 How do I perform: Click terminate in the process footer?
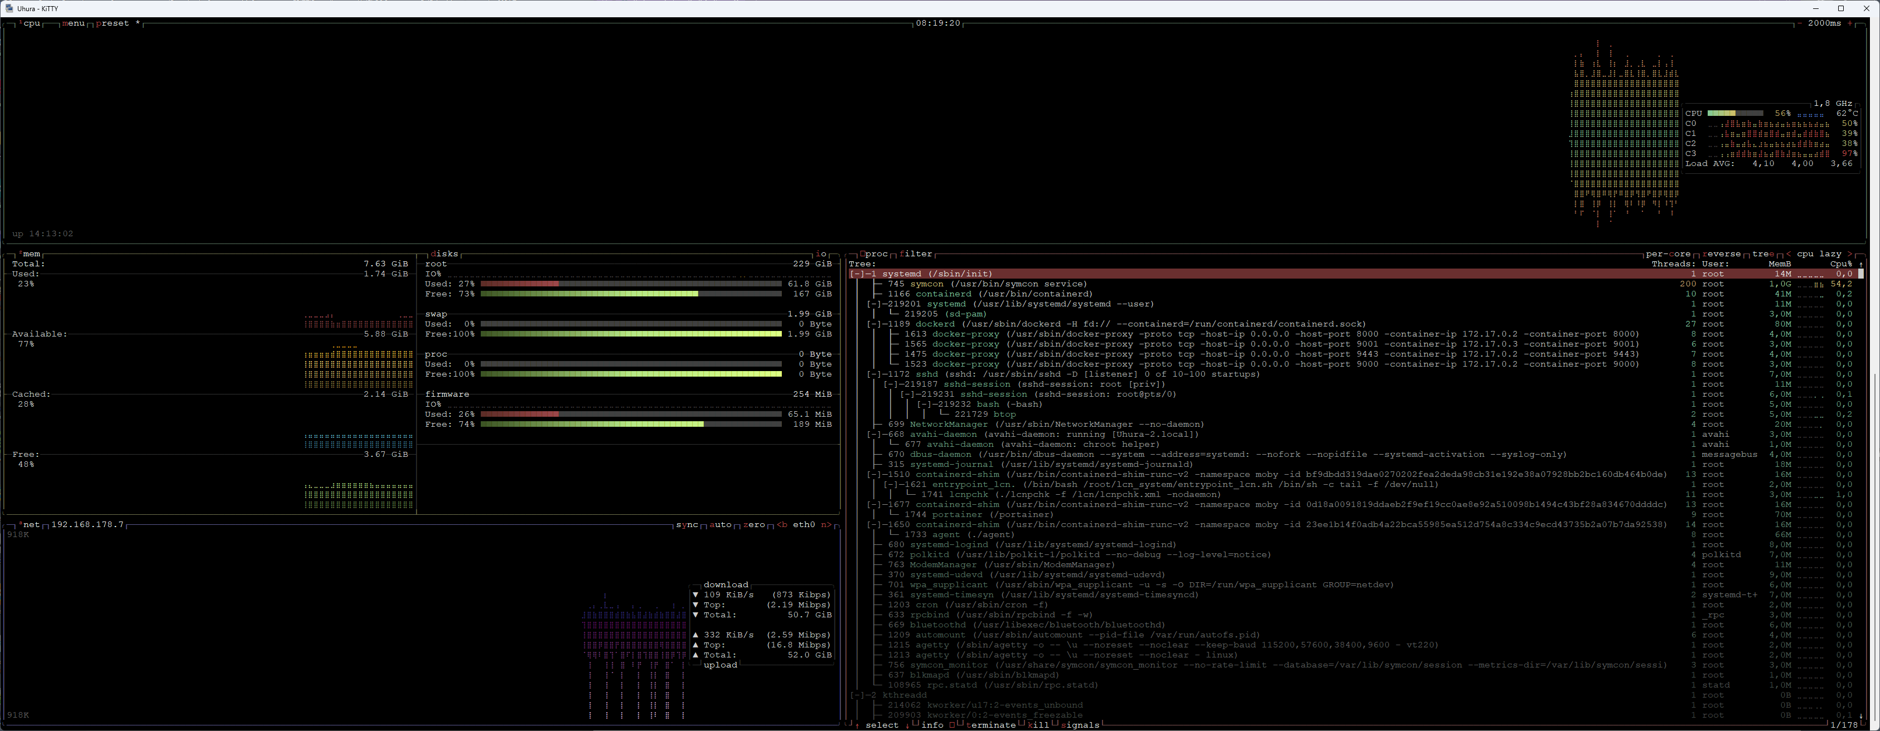pyautogui.click(x=990, y=724)
